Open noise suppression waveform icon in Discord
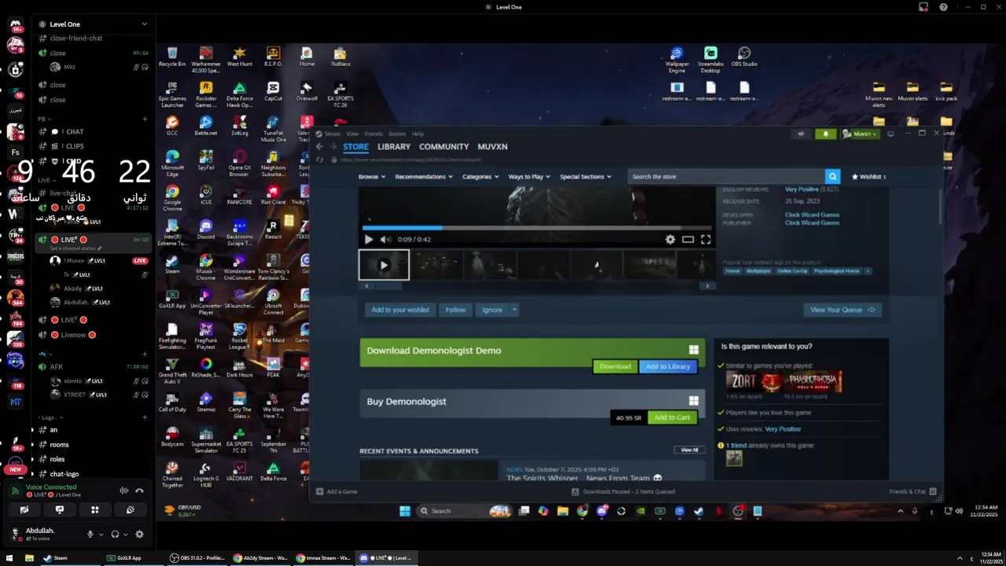 pyautogui.click(x=123, y=491)
